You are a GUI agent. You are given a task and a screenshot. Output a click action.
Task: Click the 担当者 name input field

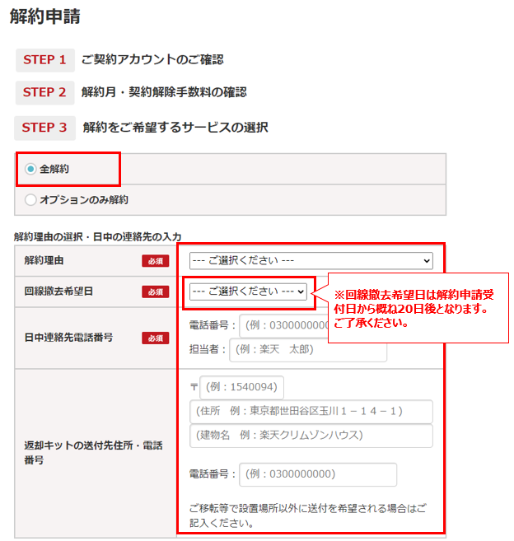[x=307, y=349]
